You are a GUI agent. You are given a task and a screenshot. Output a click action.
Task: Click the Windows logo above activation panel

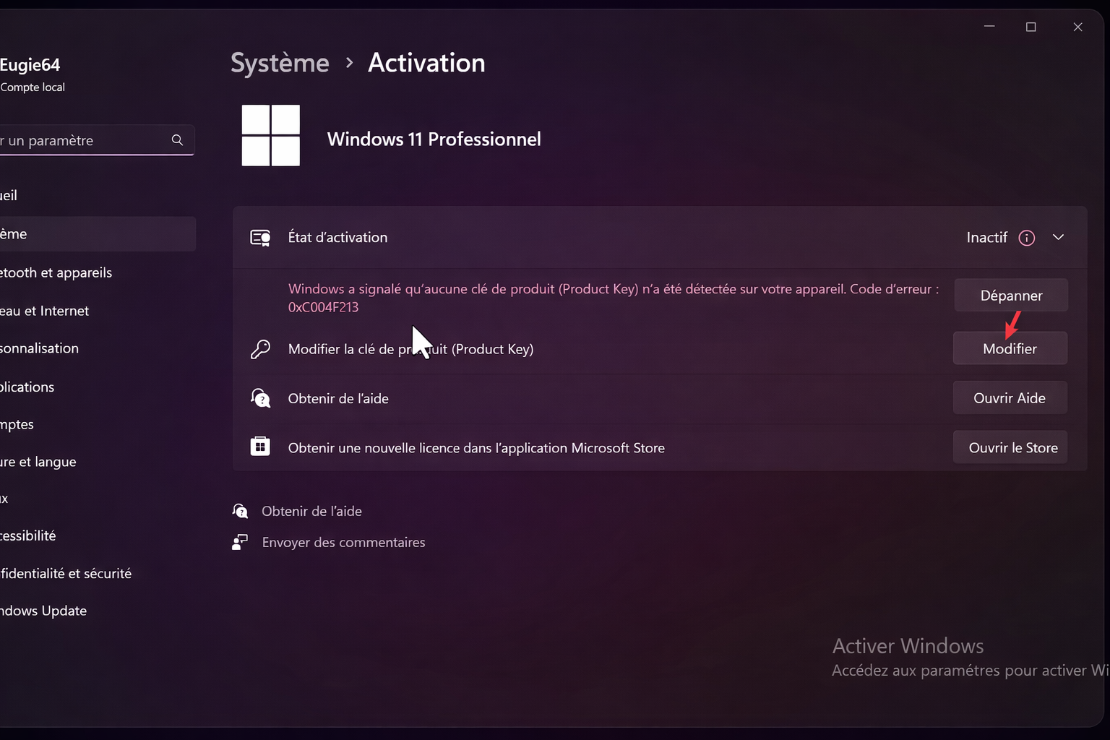coord(271,135)
